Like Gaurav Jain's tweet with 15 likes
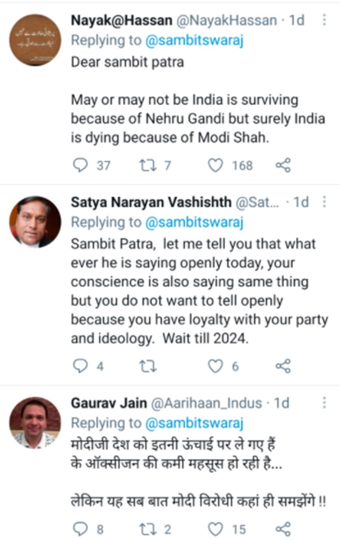Screen dimensions: 340x540 tap(216, 529)
